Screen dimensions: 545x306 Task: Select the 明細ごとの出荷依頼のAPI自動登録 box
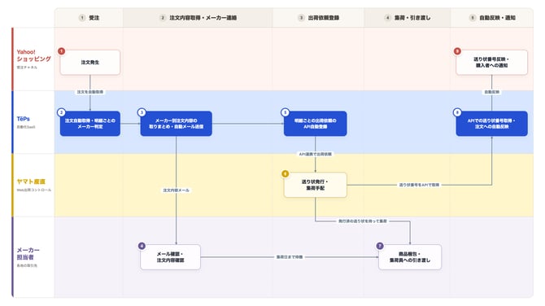tap(316, 124)
